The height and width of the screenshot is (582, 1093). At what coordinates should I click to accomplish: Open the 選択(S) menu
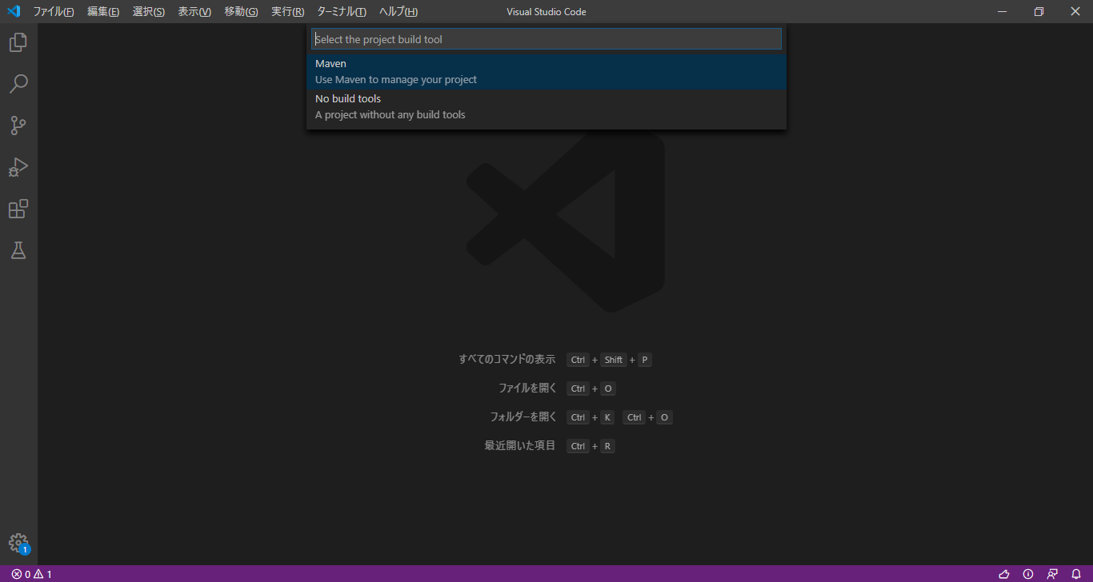pos(149,12)
